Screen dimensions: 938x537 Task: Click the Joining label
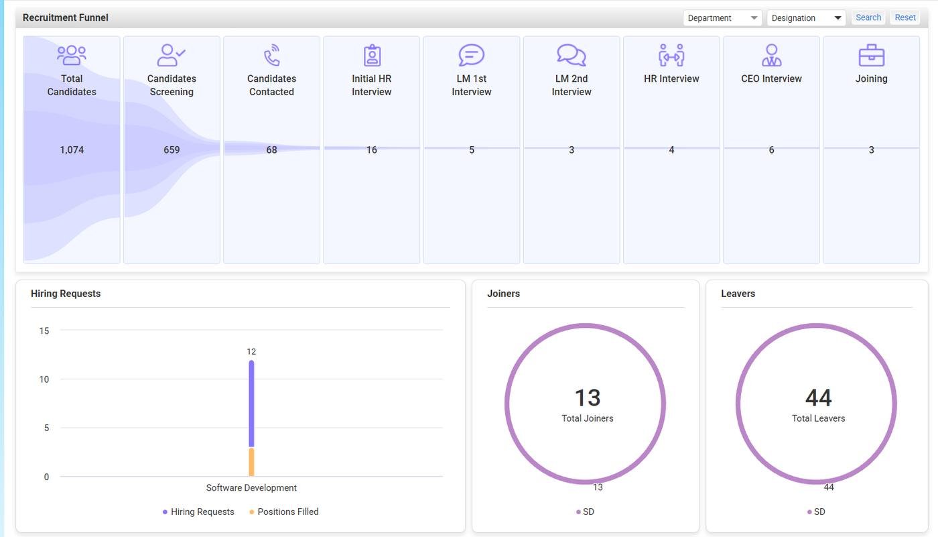coord(872,78)
